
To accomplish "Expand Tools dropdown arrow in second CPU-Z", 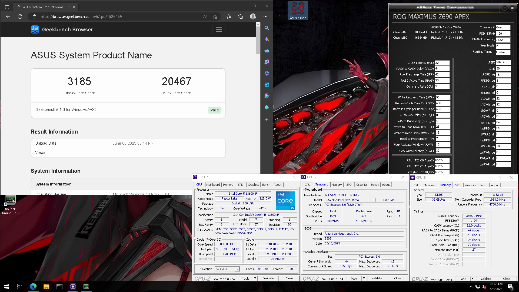I will 363,278.
